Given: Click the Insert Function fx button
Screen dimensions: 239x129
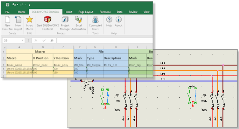Looking at the screenshot, I should tap(52, 41).
